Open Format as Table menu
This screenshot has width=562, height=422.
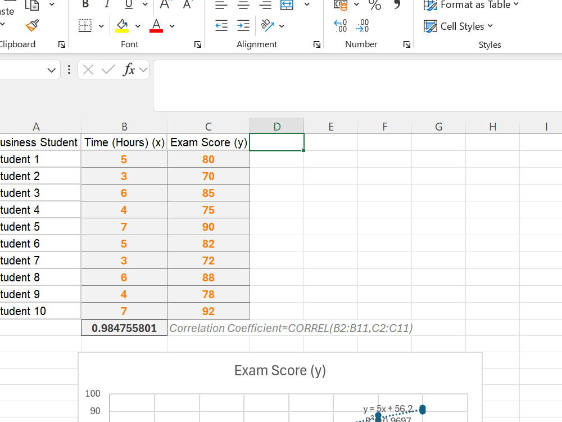[471, 5]
